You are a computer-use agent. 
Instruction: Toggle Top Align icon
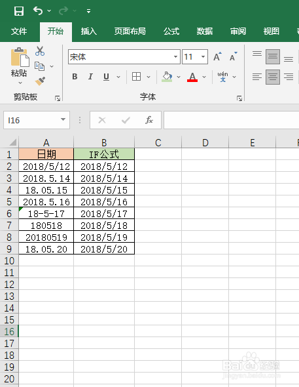(257, 54)
